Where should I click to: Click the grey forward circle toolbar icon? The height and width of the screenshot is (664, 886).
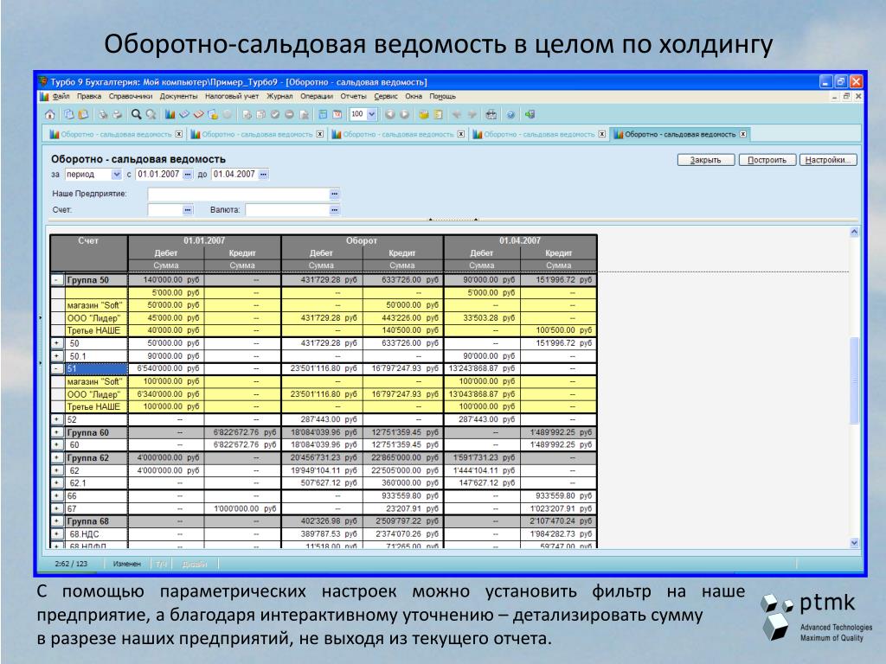pyautogui.click(x=405, y=115)
